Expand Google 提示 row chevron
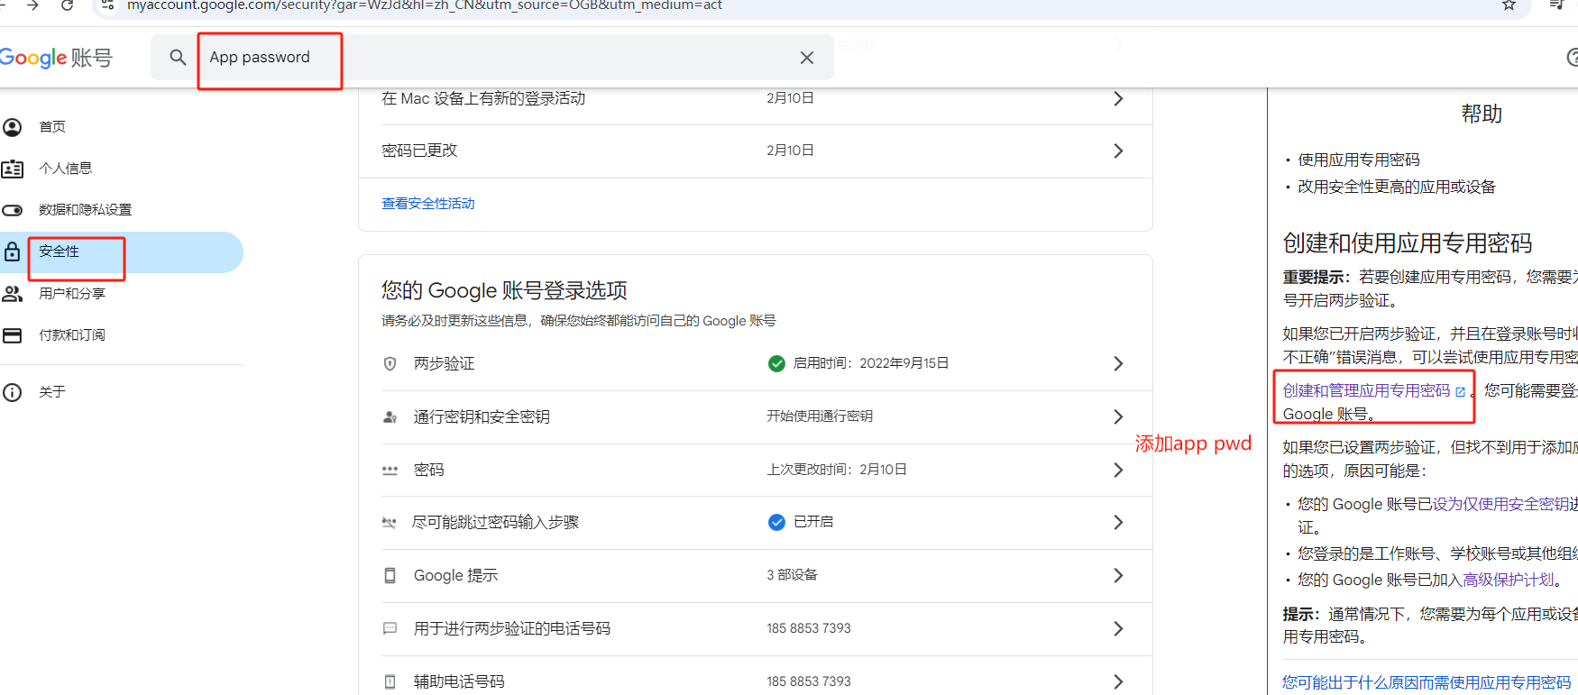 [x=1118, y=575]
